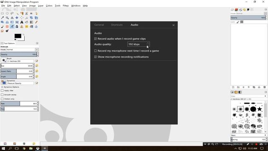The height and width of the screenshot is (151, 268).
Task: Select the large hard round brush thumbnail
Action: point(253,109)
